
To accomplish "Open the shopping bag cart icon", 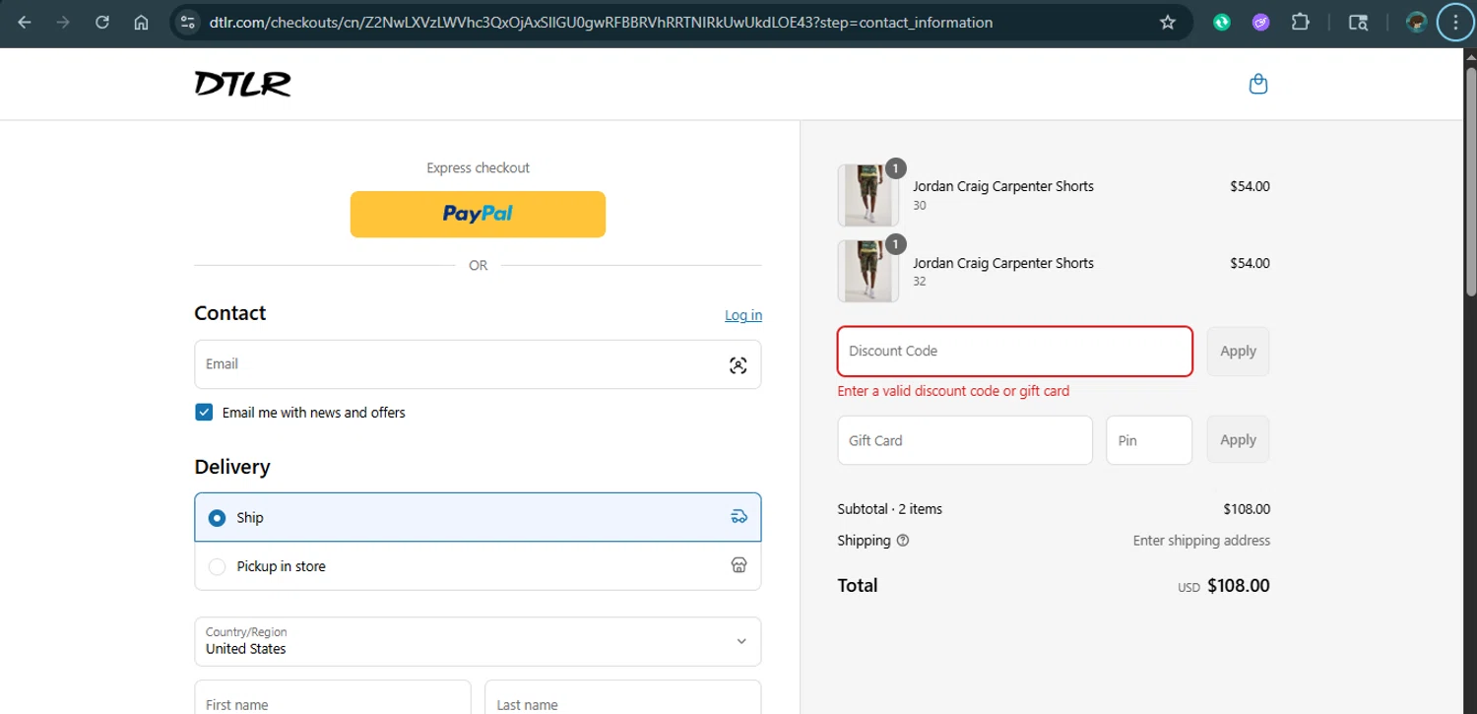I will click(x=1258, y=84).
